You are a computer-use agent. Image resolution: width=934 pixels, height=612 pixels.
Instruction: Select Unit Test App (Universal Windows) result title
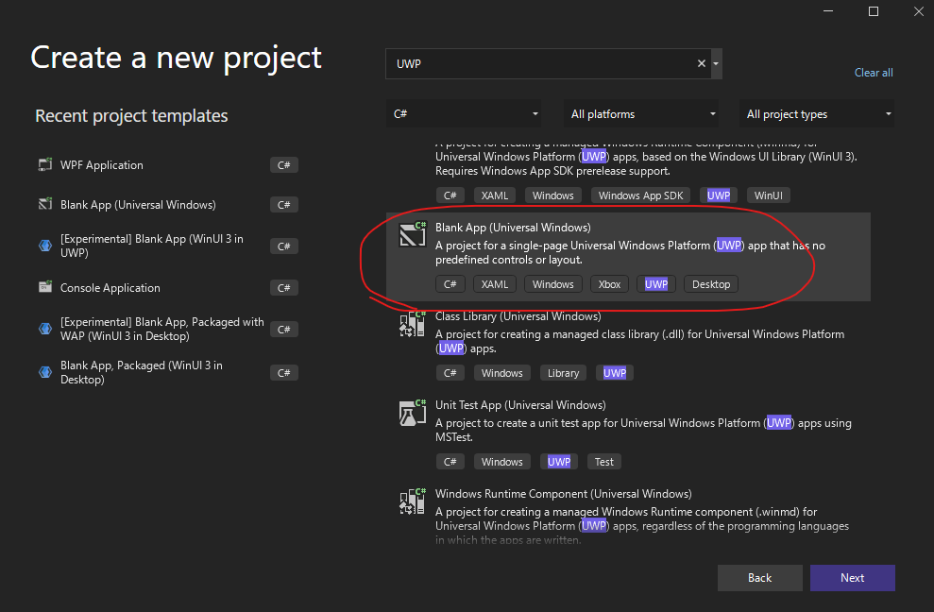click(520, 404)
